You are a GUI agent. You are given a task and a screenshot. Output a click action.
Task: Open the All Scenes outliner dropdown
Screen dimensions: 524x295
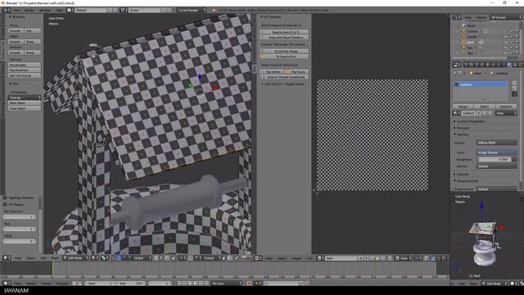pos(506,17)
